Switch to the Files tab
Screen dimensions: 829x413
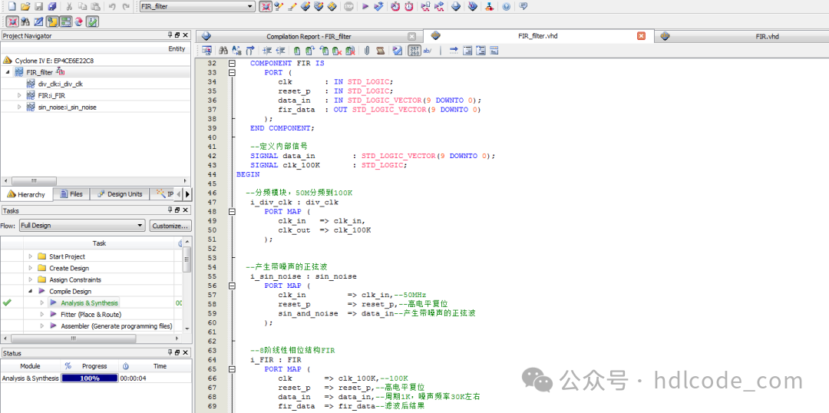pyautogui.click(x=71, y=194)
